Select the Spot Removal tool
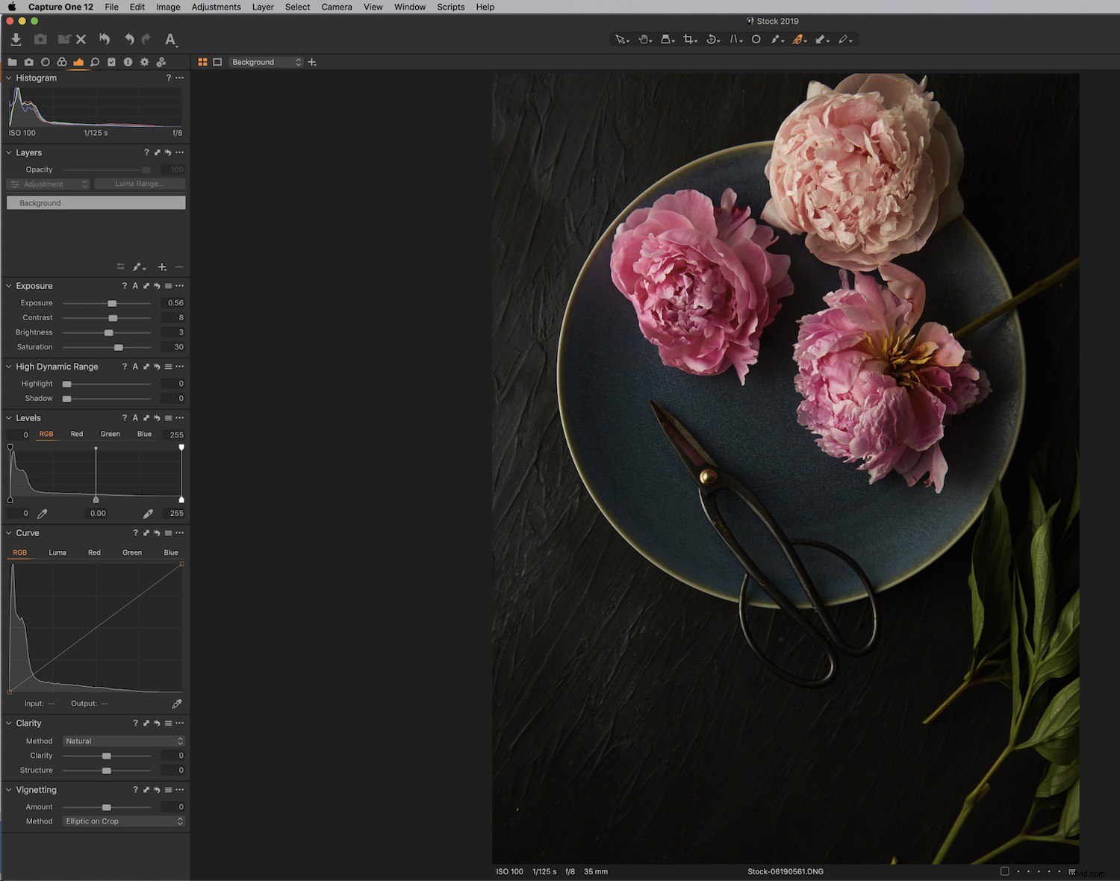 tap(756, 39)
